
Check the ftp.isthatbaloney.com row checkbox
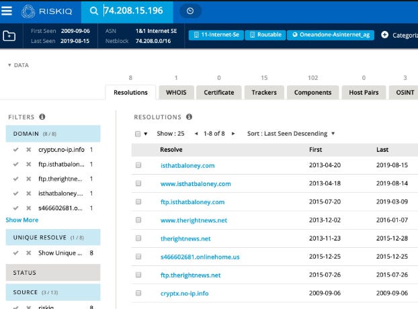click(138, 202)
